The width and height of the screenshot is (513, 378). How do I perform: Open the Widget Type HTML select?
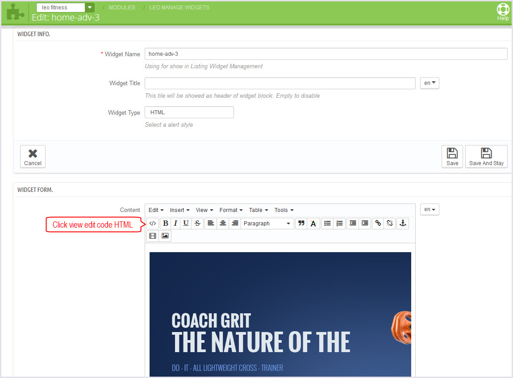pos(189,112)
